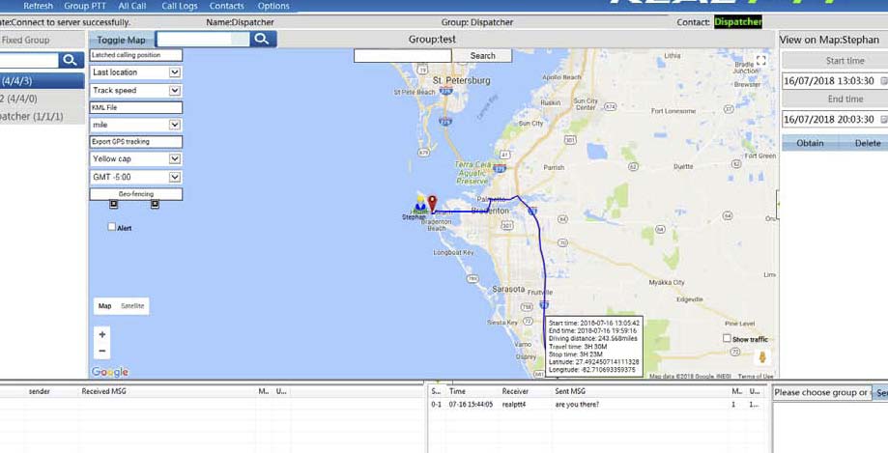Screen dimensions: 888x453
Task: Zoom in on the map with plus
Action: [x=102, y=334]
